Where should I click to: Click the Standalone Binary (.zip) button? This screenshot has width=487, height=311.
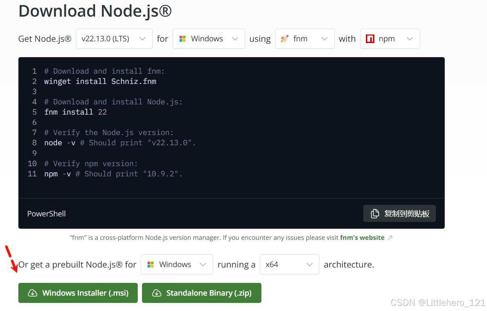pyautogui.click(x=202, y=293)
